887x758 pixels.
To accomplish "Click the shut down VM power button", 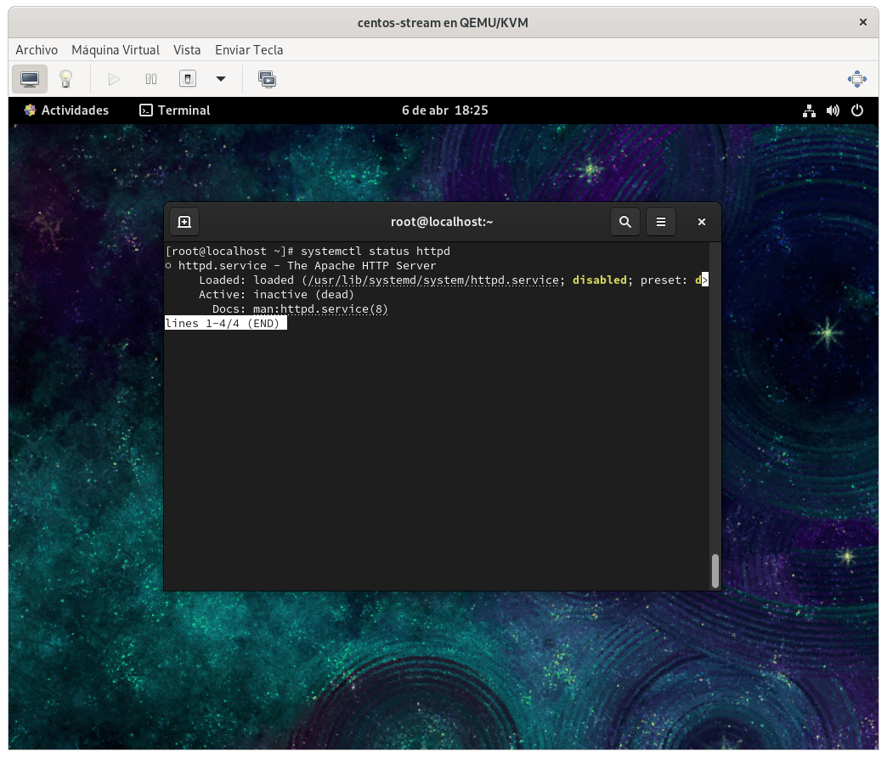I will [x=188, y=79].
